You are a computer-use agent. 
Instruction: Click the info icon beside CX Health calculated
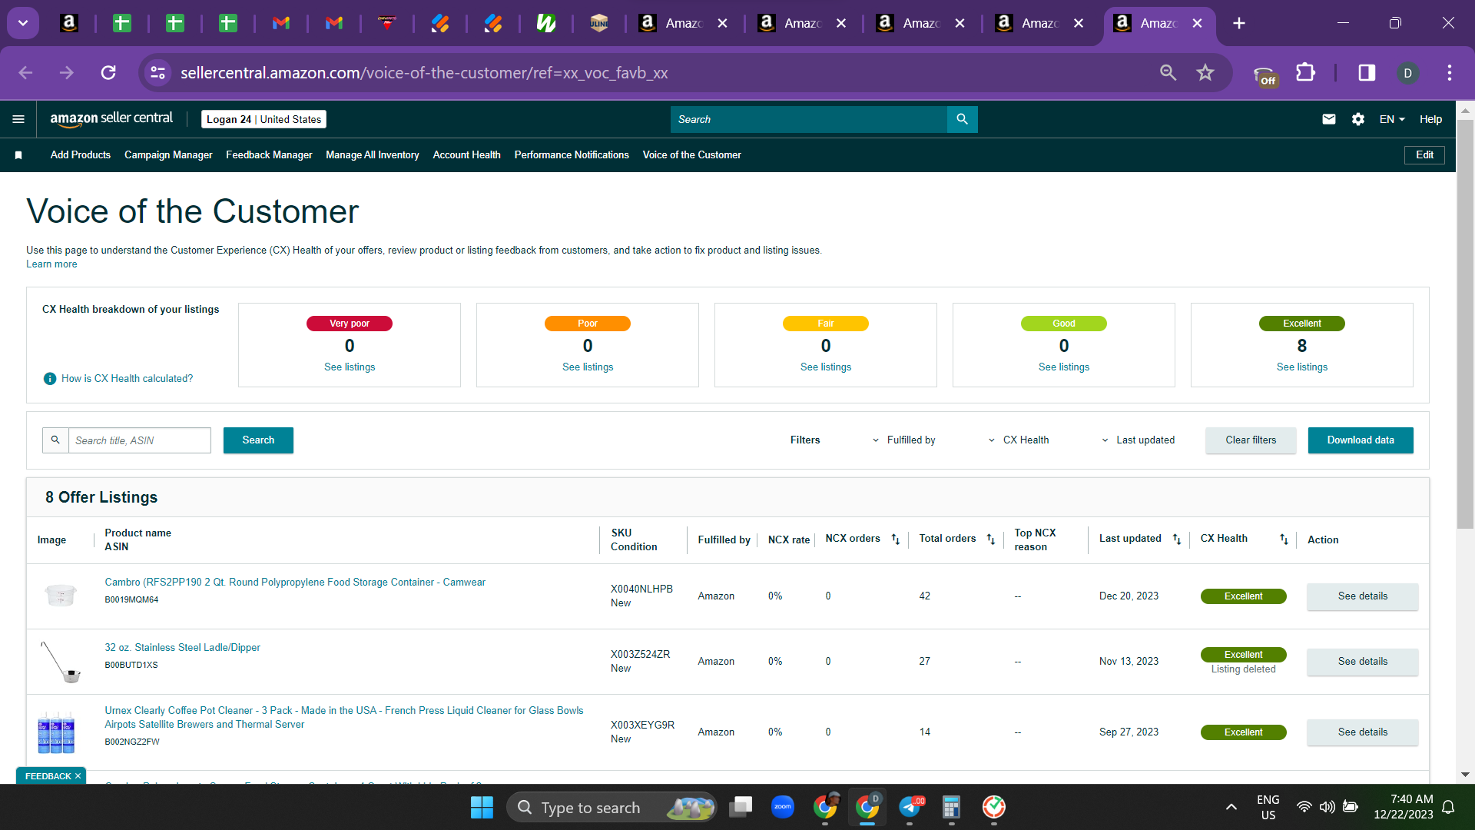coord(50,379)
